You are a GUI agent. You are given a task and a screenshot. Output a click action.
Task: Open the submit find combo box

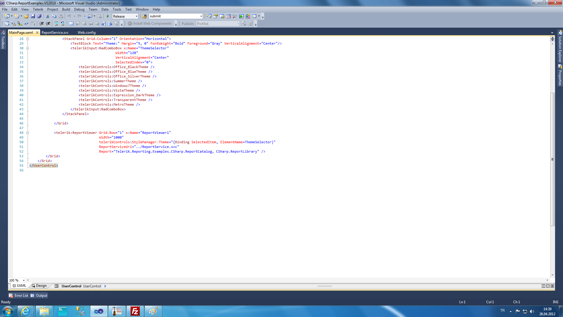201,16
